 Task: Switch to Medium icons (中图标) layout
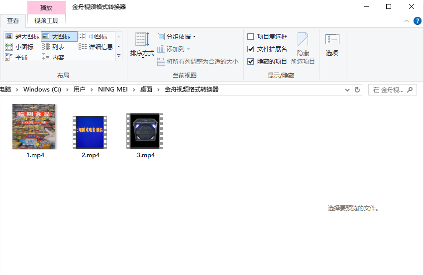click(93, 36)
